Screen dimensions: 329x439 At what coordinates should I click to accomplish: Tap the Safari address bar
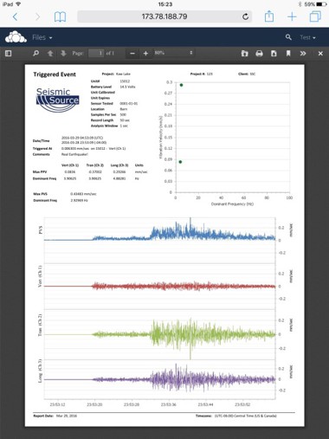164,16
